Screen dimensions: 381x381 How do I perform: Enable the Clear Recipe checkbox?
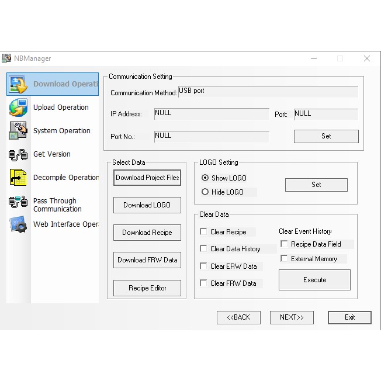203,231
